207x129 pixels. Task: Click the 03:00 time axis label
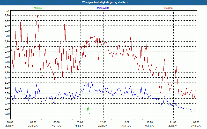(x=33, y=122)
